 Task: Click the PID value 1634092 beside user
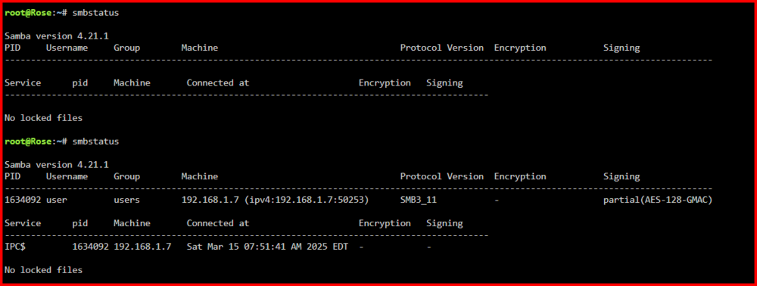23,200
